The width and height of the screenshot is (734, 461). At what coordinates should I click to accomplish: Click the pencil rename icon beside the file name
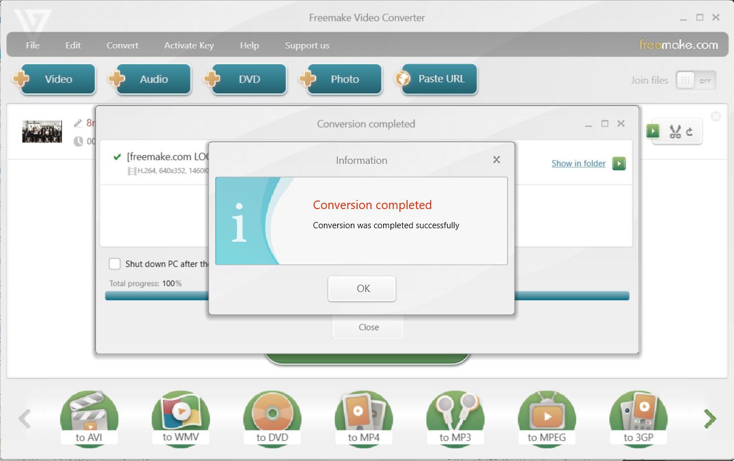click(79, 123)
